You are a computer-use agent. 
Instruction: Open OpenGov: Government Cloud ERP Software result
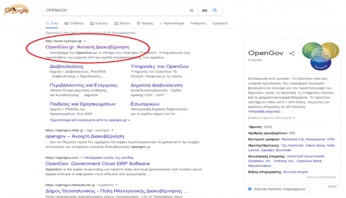97,163
